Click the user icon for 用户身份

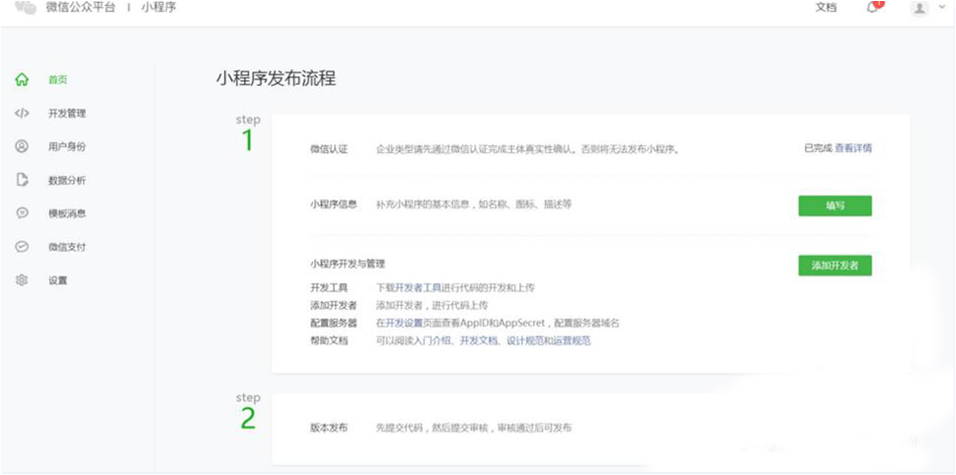[x=22, y=146]
